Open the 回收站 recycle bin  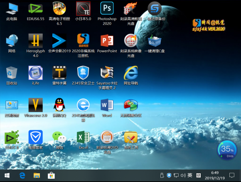[x=12, y=73]
